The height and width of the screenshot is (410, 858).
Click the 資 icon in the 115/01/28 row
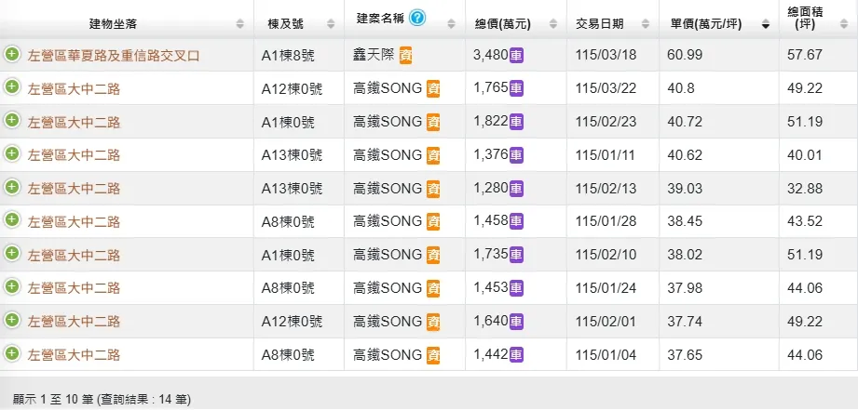pos(433,221)
